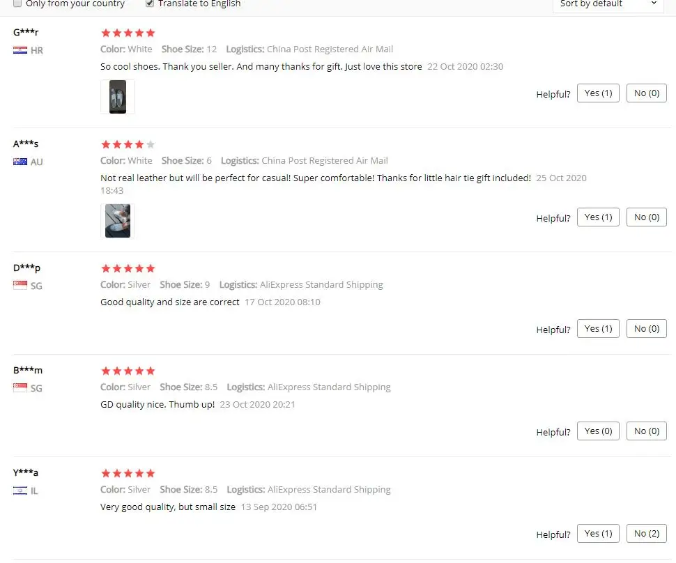Enable the Only from your country checkbox
Image resolution: width=676 pixels, height=563 pixels.
tap(17, 3)
